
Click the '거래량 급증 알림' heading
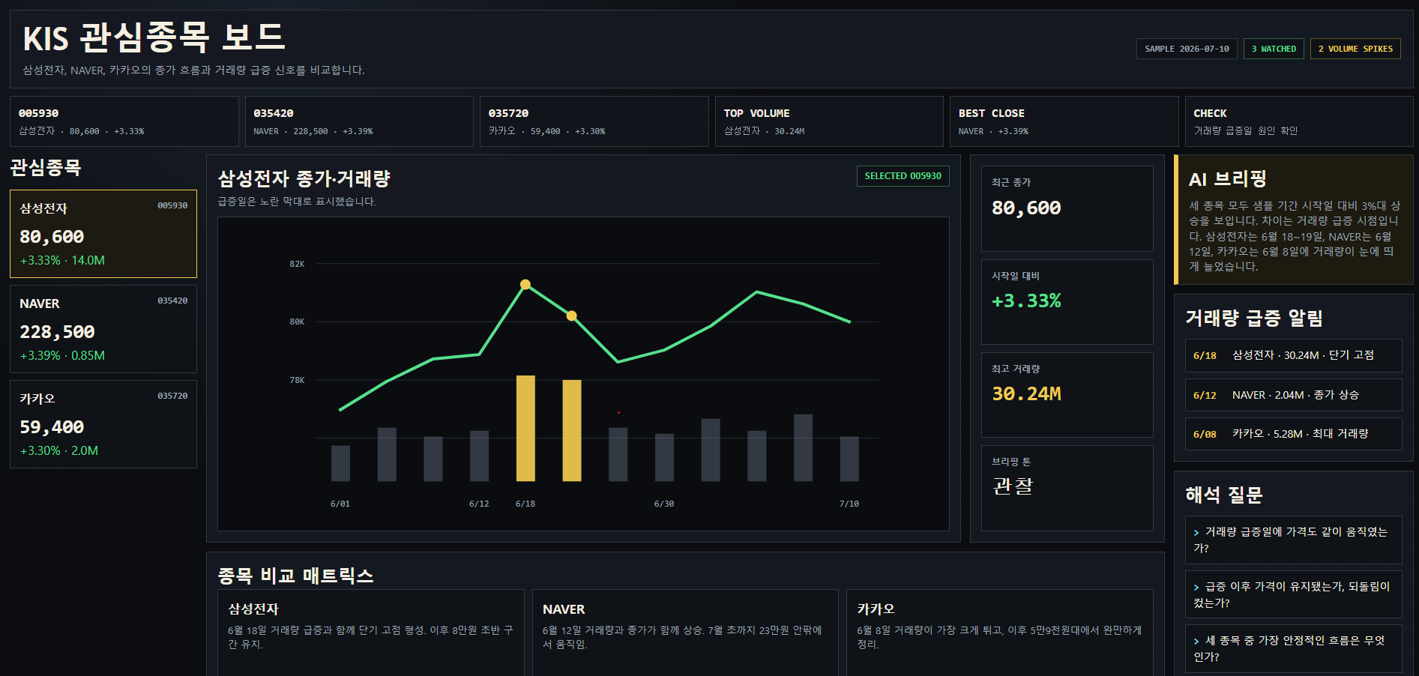1253,318
